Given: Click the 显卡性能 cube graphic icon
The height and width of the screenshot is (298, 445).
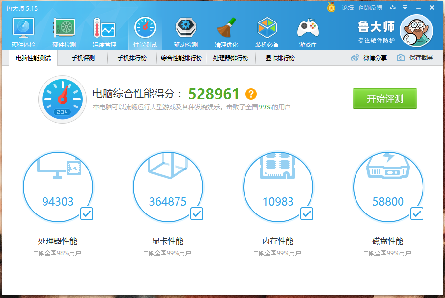Looking at the screenshot, I should (x=168, y=166).
